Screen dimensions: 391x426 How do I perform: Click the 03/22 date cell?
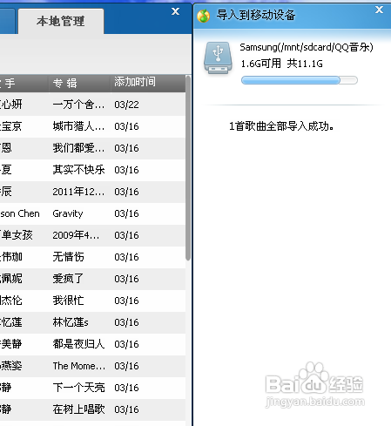point(126,105)
